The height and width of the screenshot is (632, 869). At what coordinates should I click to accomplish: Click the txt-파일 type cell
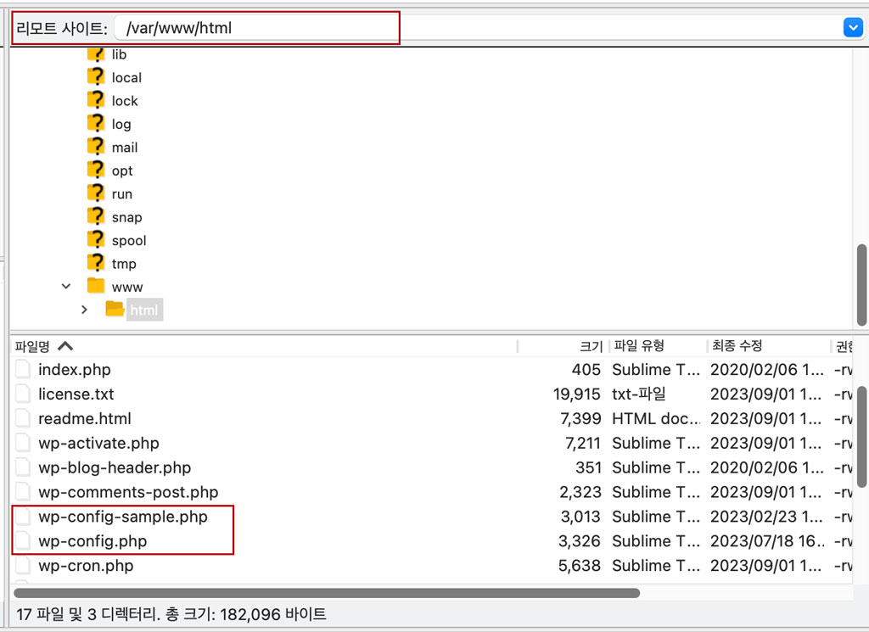(x=639, y=394)
